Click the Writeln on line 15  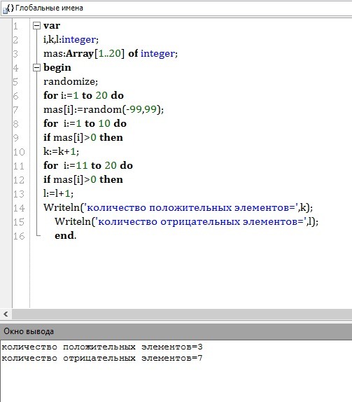click(x=73, y=221)
